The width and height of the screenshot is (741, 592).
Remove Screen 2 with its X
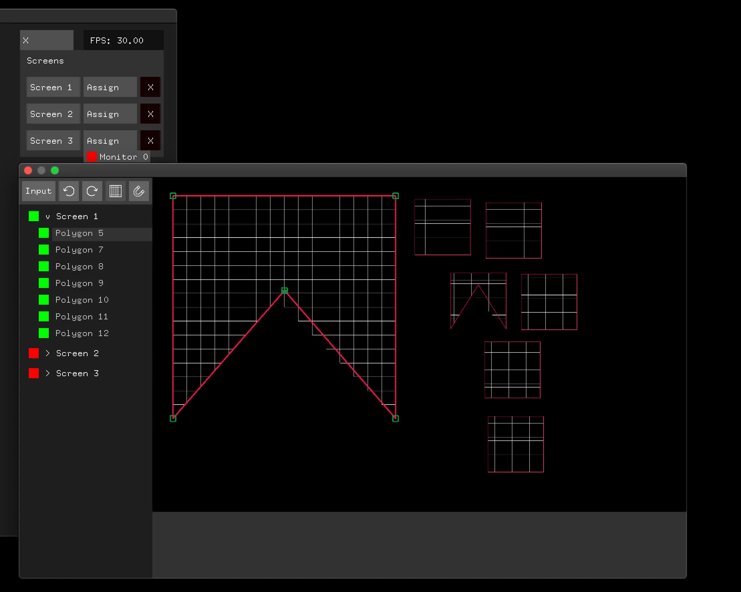point(151,114)
